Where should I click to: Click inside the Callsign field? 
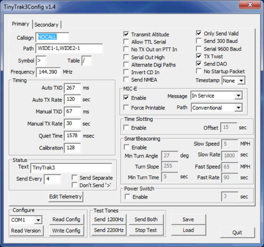52,37
